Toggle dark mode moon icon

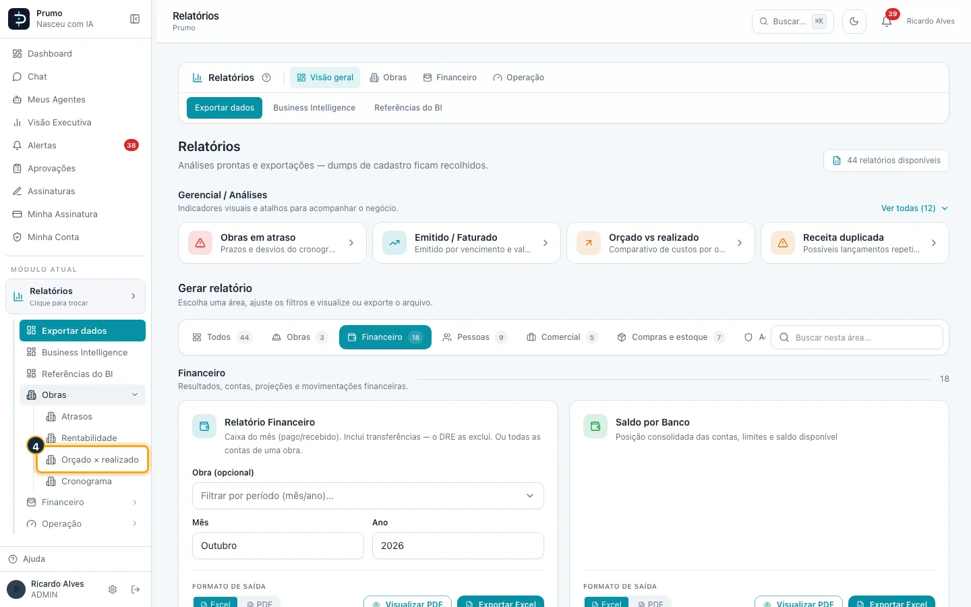coord(854,22)
